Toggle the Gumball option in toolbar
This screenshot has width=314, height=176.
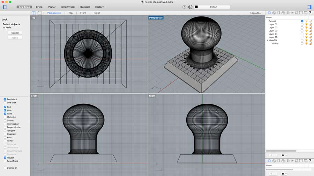[85, 7]
